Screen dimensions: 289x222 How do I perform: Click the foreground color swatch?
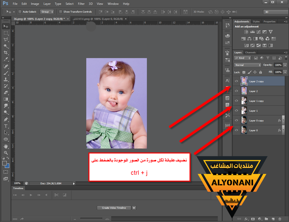(x=5, y=163)
